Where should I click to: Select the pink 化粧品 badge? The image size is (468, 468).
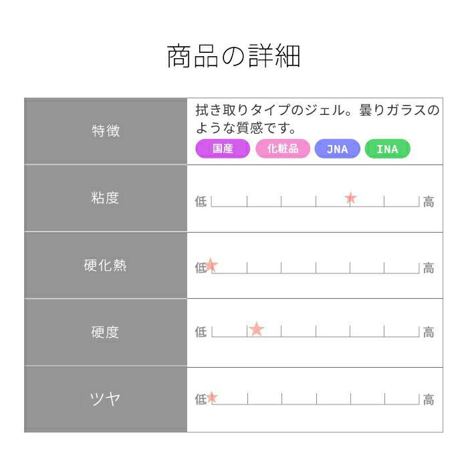tap(283, 148)
